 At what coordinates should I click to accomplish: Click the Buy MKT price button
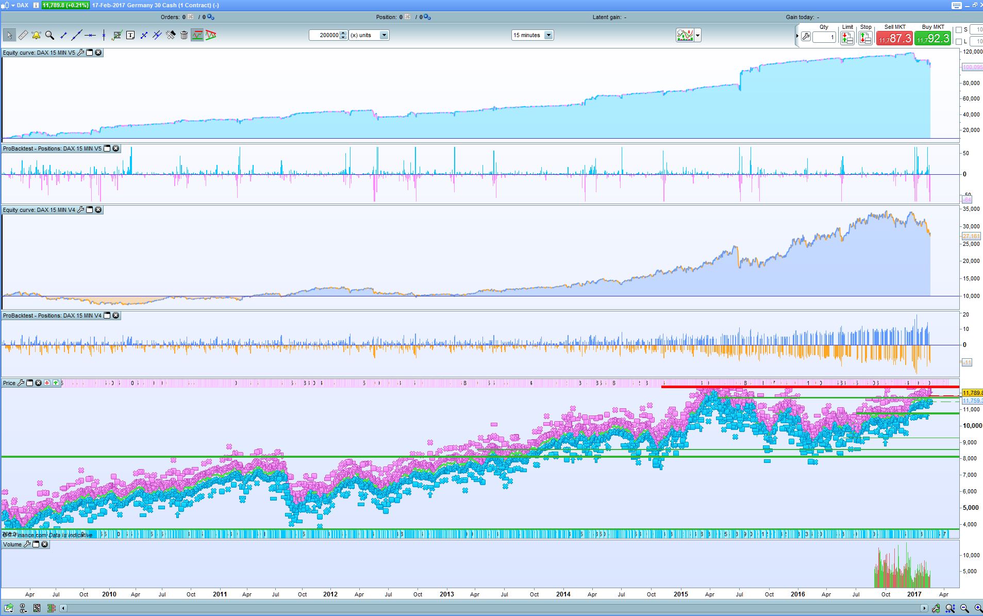point(932,38)
